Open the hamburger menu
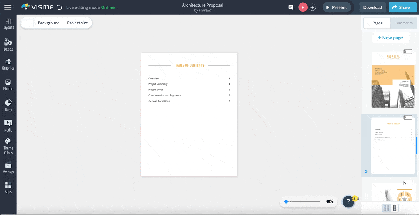Viewport: 419px width, 215px height. [x=8, y=7]
